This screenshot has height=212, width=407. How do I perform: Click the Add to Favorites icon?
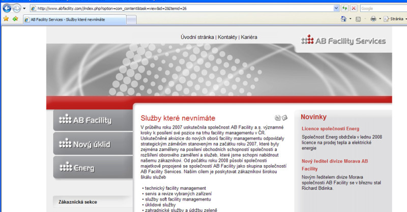click(x=15, y=19)
